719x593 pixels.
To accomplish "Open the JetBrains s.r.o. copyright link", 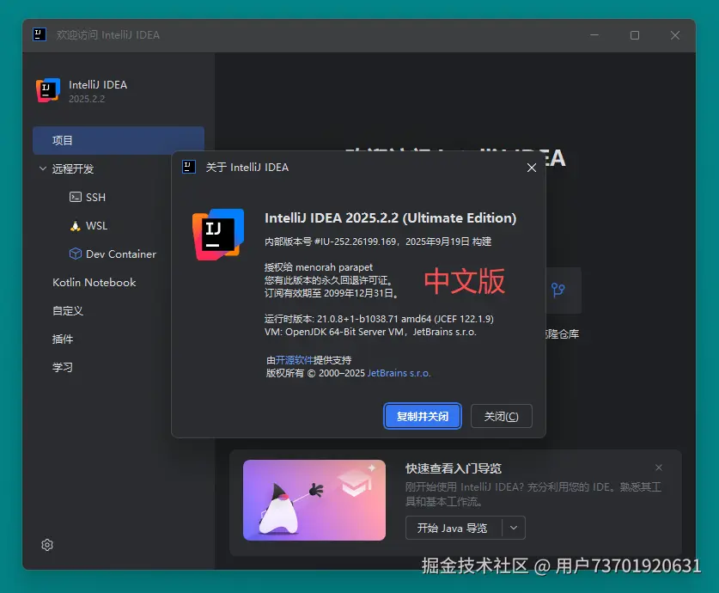I will 399,373.
